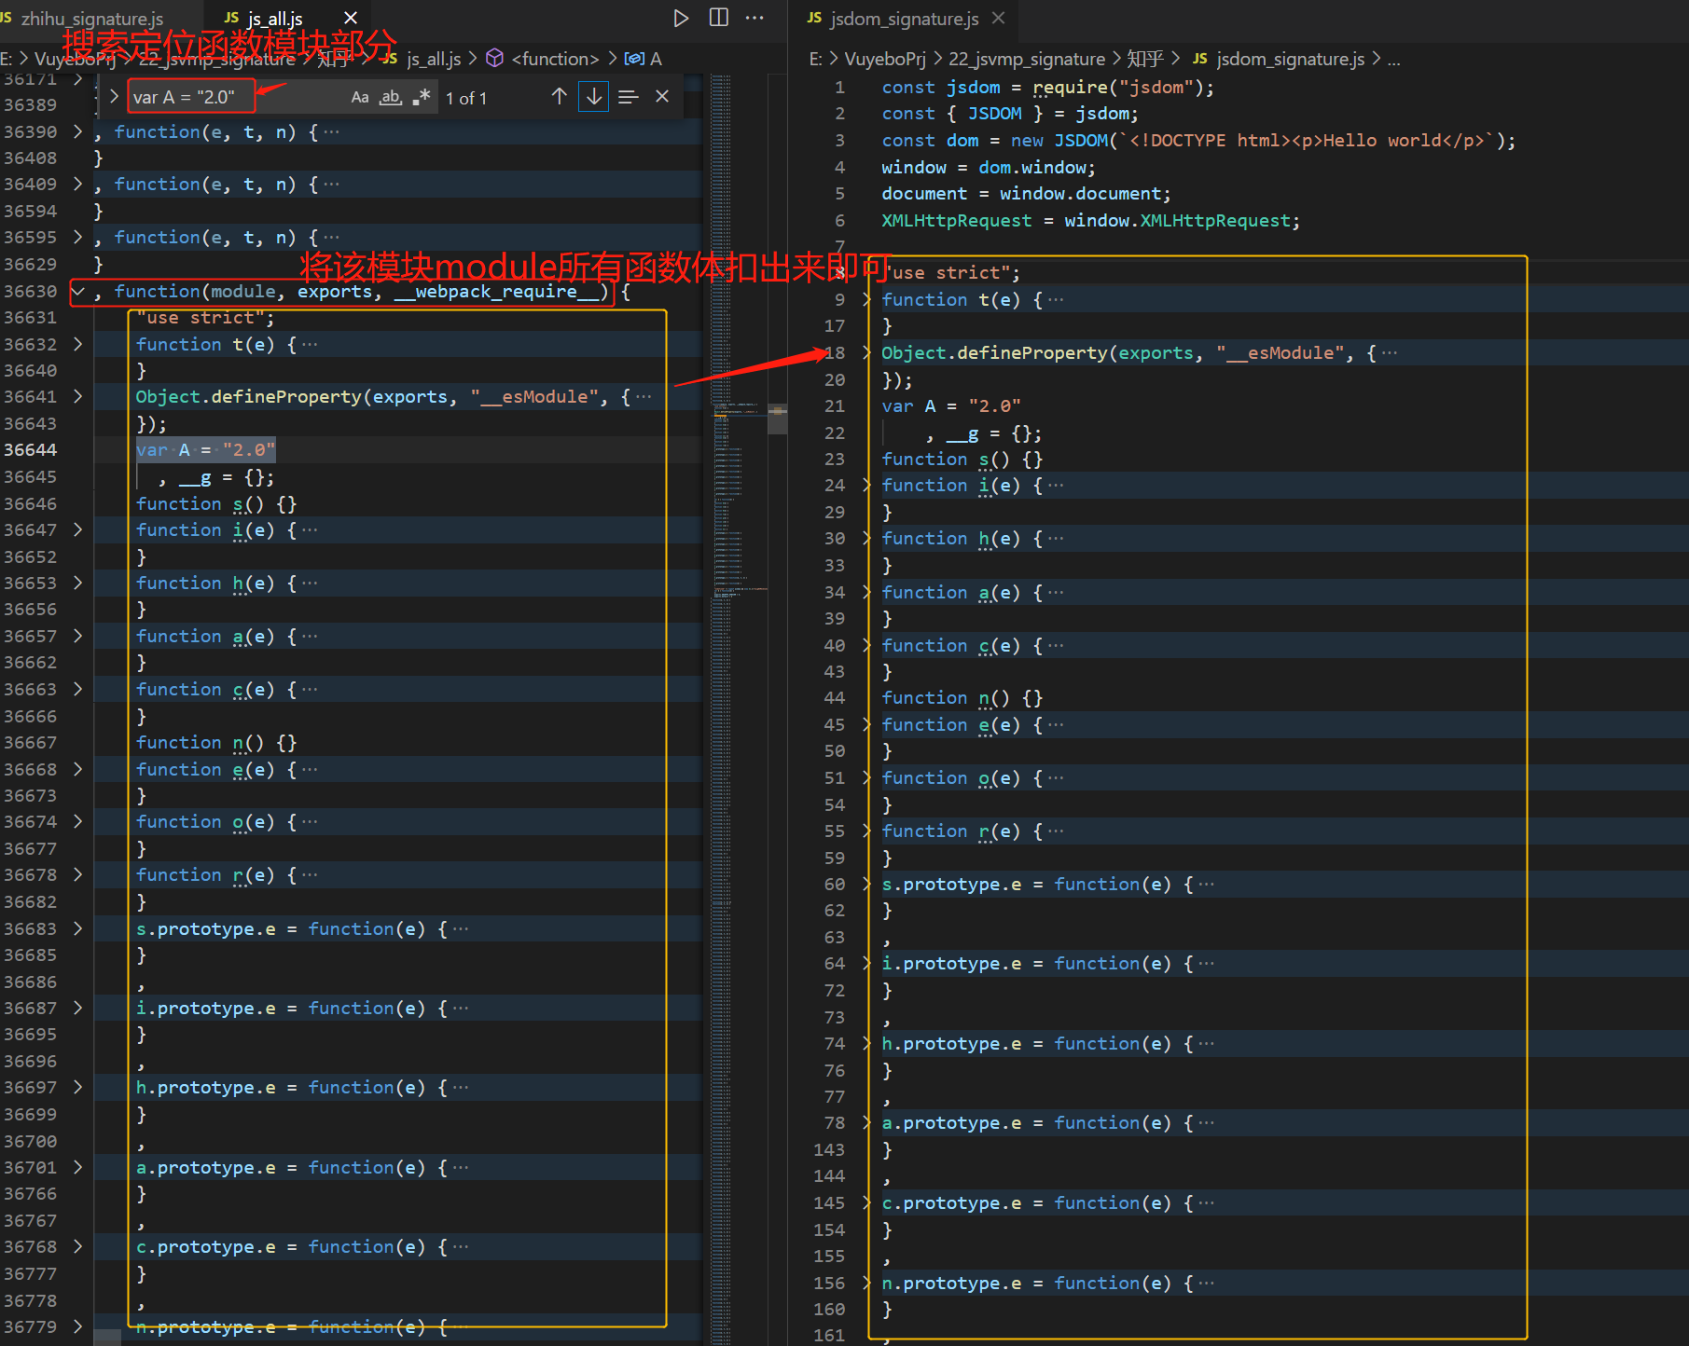Click the left editor horizontal scrollbar thumb
This screenshot has width=1689, height=1346.
tap(107, 1338)
